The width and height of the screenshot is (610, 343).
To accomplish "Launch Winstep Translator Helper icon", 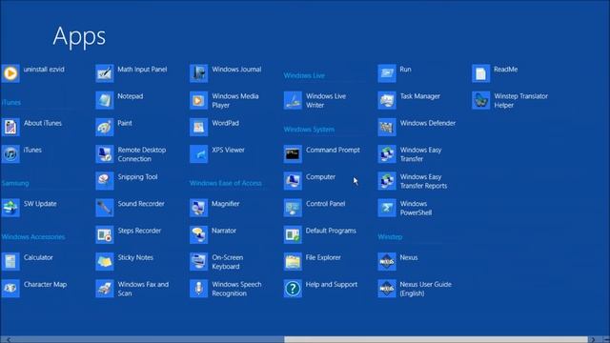I will point(481,100).
